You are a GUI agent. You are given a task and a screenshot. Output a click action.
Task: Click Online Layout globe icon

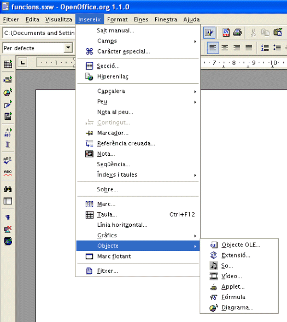[8, 241]
